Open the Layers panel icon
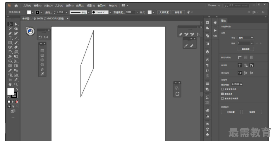The width and height of the screenshot is (273, 144). (x=207, y=52)
